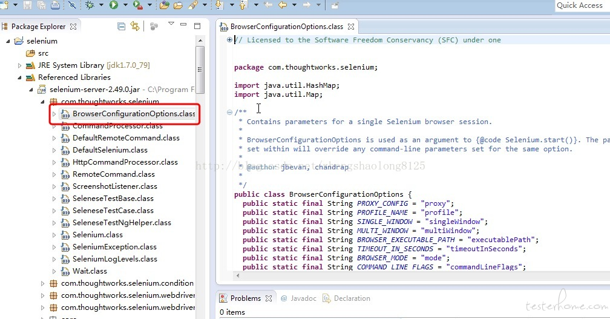Select SeleneseTestNgHelper.class in tree
Viewport: 610px width, 319px height.
116,223
